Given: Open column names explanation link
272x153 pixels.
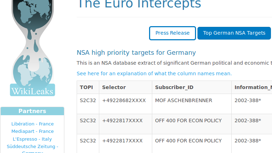Looking at the screenshot, I should point(154,73).
